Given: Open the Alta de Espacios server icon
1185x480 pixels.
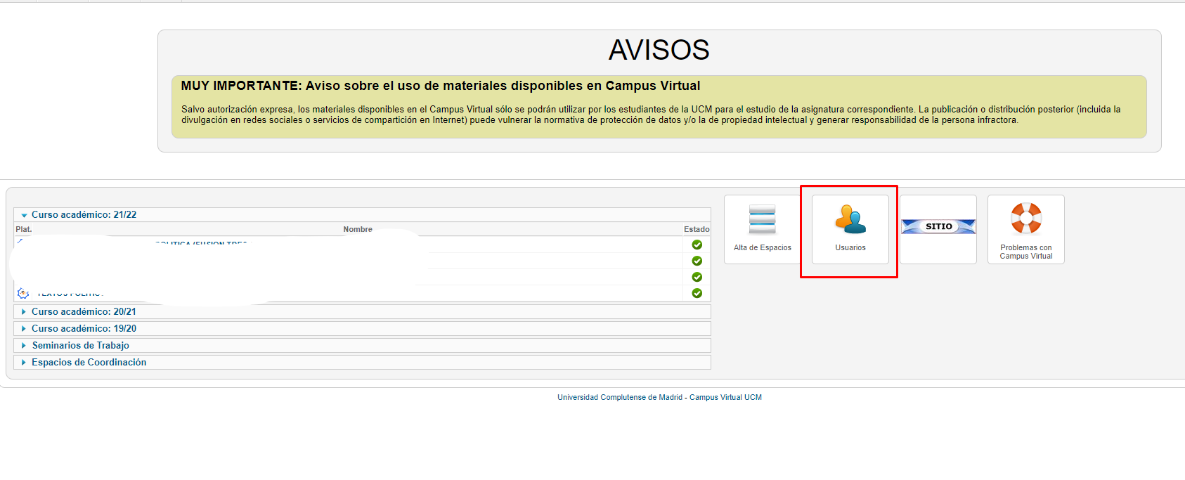Looking at the screenshot, I should point(762,219).
